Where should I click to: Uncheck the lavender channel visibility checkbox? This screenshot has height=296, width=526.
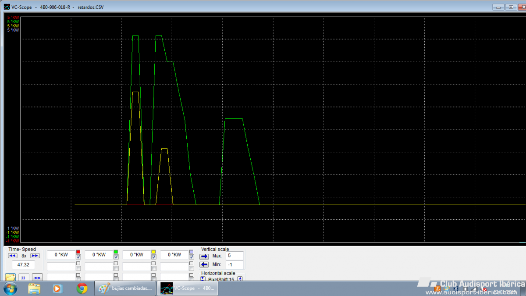192,257
